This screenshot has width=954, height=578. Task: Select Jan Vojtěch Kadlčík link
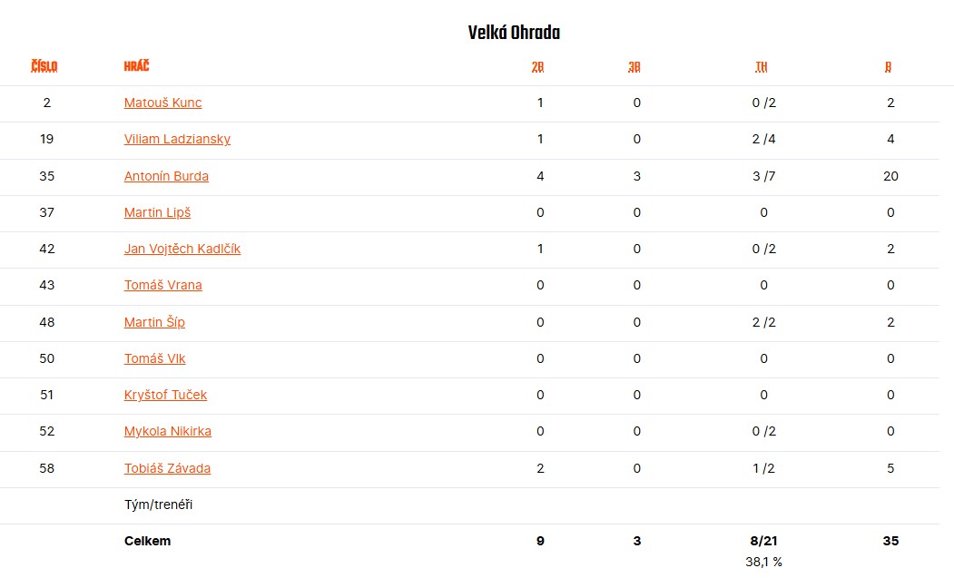(182, 249)
